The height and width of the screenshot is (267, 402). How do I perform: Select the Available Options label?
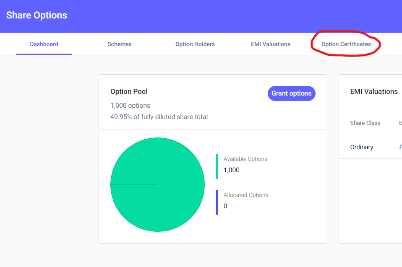(x=245, y=159)
